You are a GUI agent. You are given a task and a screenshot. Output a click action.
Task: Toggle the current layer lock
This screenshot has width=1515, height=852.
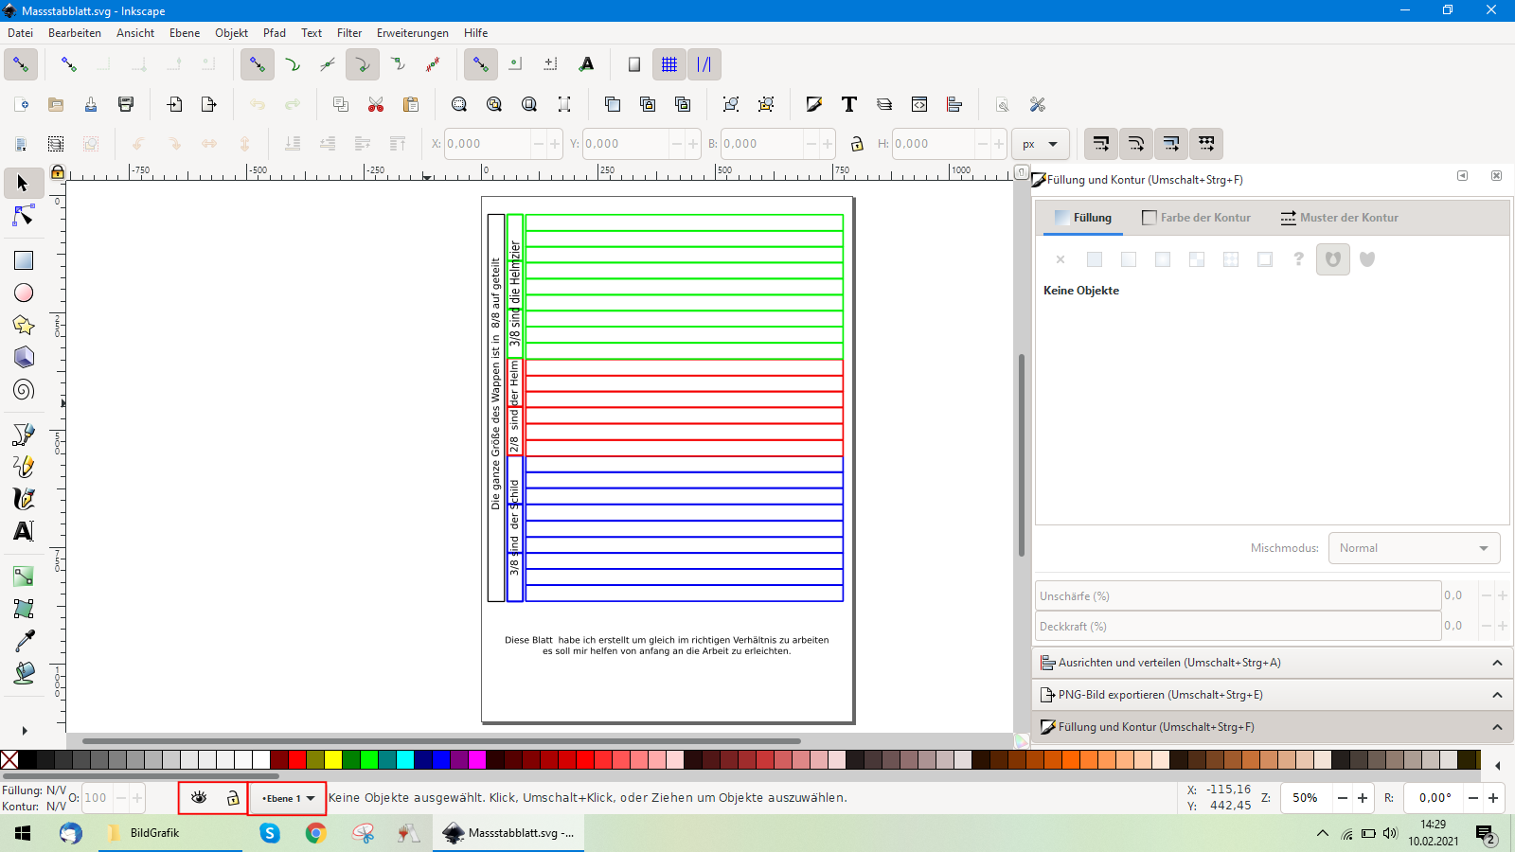click(233, 798)
